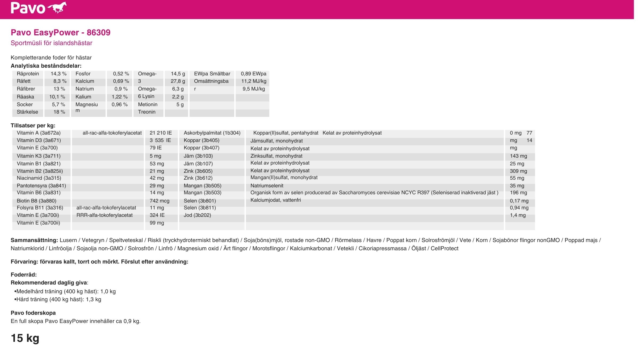
Task: Click the Sportmüsli för islandshästar subtitle
Action: point(51,43)
